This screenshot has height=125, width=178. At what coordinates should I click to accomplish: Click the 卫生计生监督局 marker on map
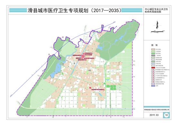click(84, 55)
